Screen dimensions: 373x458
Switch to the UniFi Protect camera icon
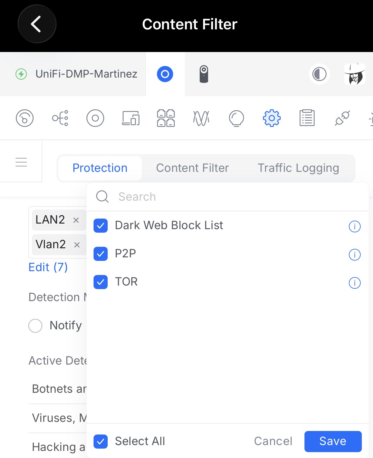pos(204,74)
